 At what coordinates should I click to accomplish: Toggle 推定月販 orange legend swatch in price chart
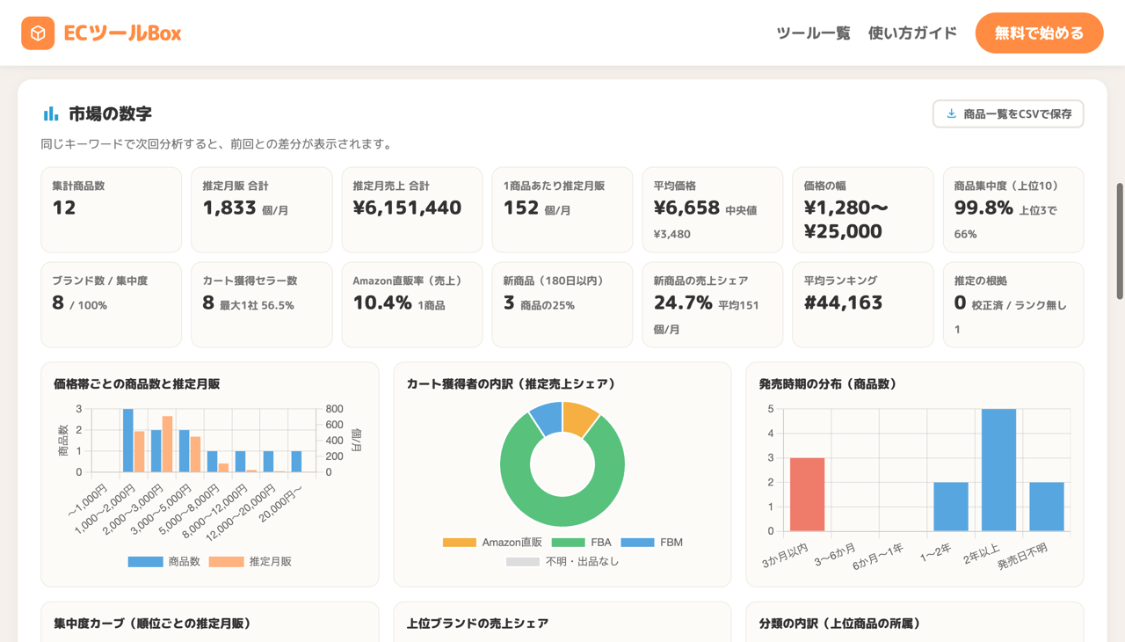coord(226,561)
